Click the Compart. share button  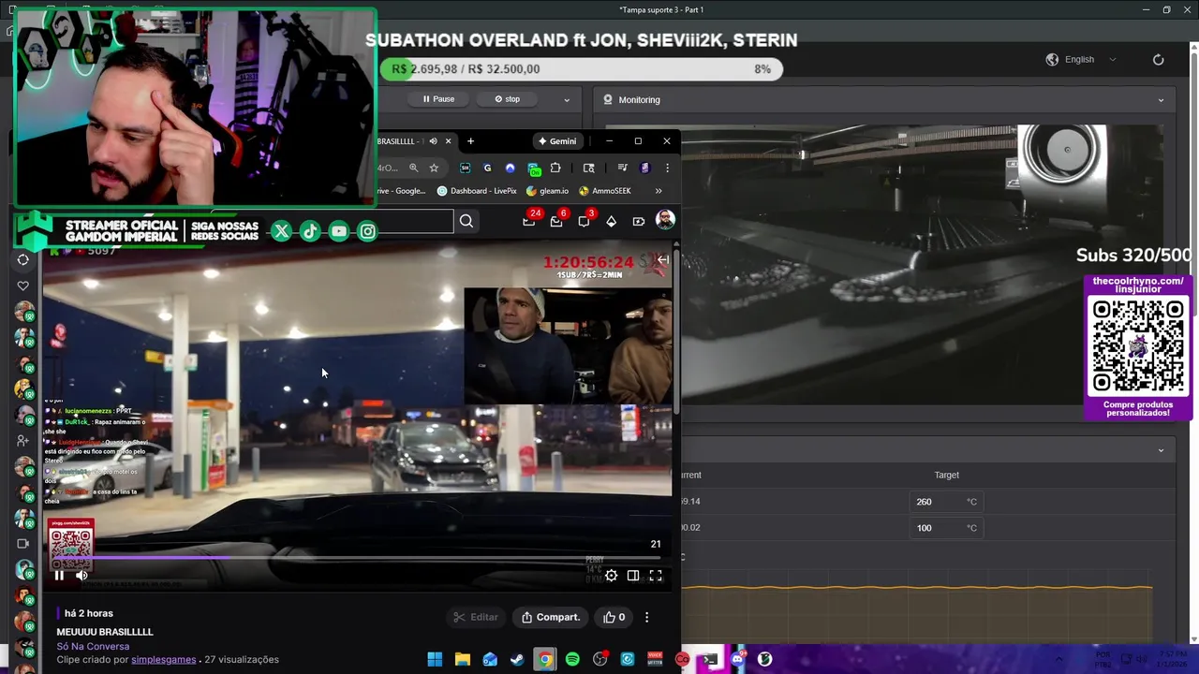point(551,617)
